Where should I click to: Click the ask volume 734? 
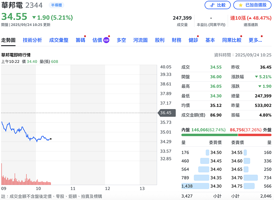[x=267, y=178]
